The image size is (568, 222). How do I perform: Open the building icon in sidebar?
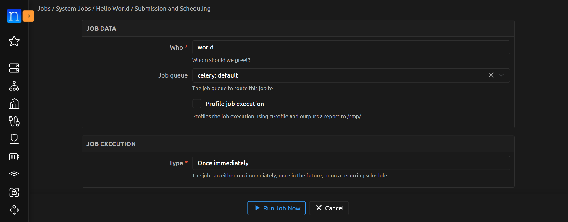point(14,104)
